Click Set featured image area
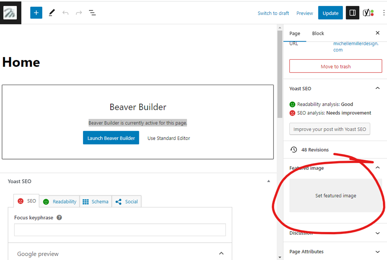387x260 pixels. click(336, 195)
